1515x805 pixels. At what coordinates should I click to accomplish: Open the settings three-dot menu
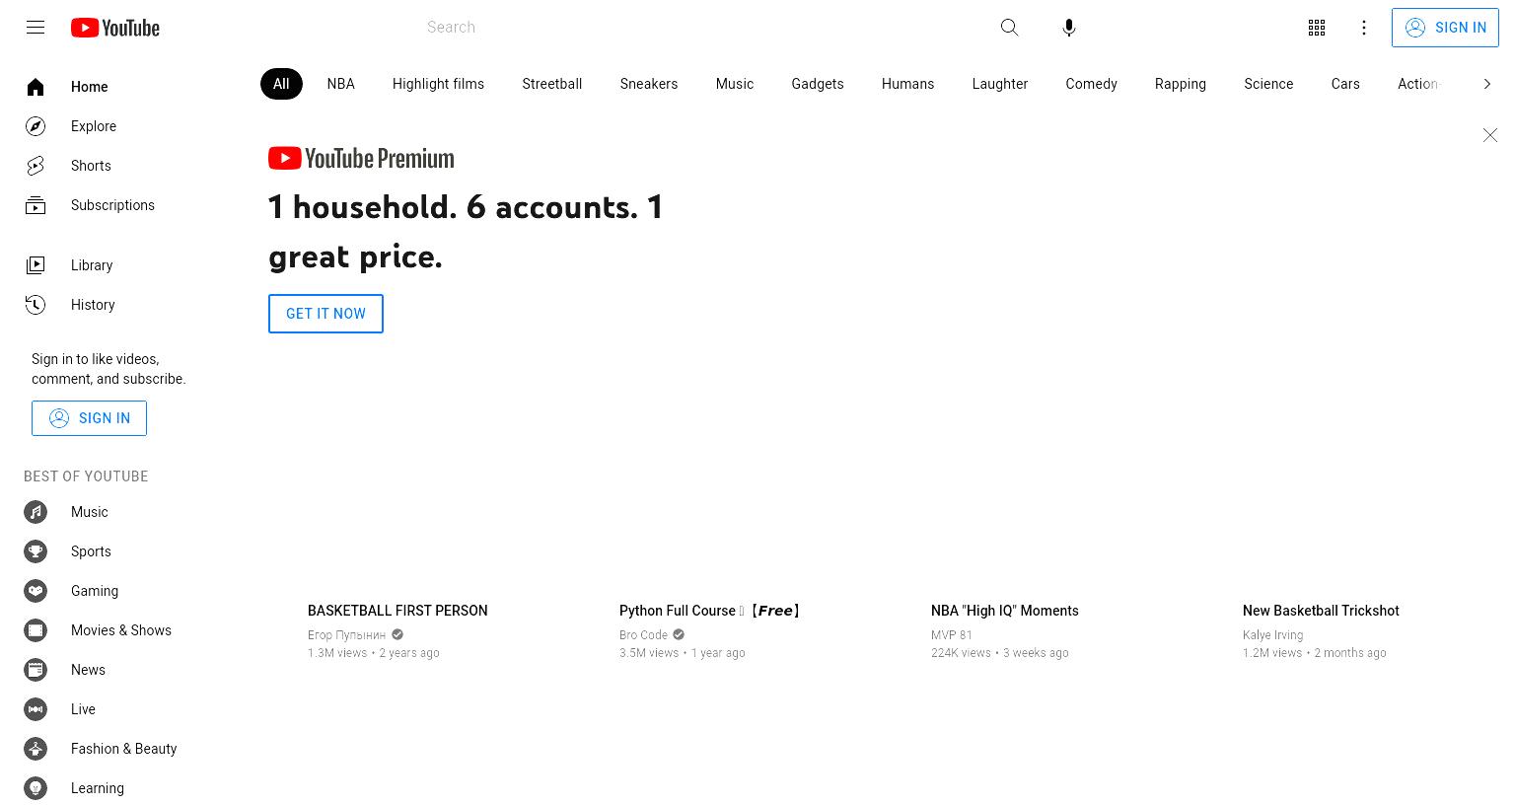(x=1364, y=28)
